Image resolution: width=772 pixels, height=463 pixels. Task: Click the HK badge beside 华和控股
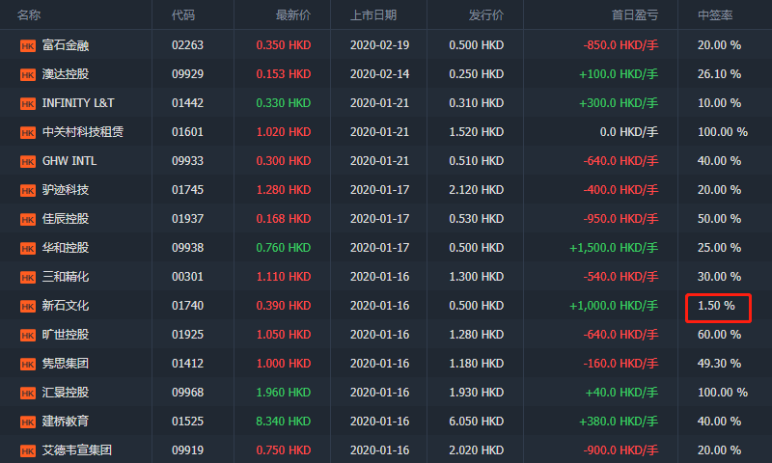coord(28,249)
